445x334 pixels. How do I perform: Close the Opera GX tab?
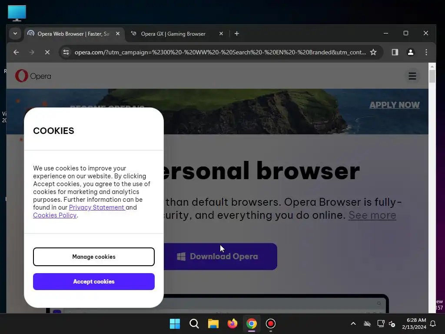click(x=221, y=33)
